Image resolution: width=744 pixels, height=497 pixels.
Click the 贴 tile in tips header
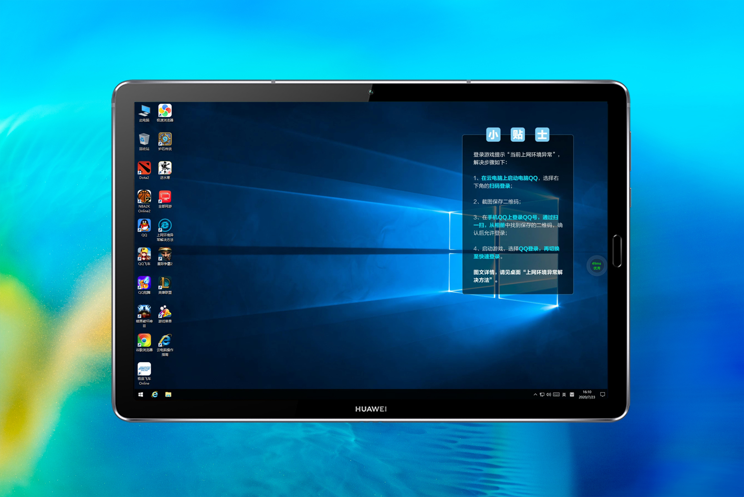pos(518,135)
